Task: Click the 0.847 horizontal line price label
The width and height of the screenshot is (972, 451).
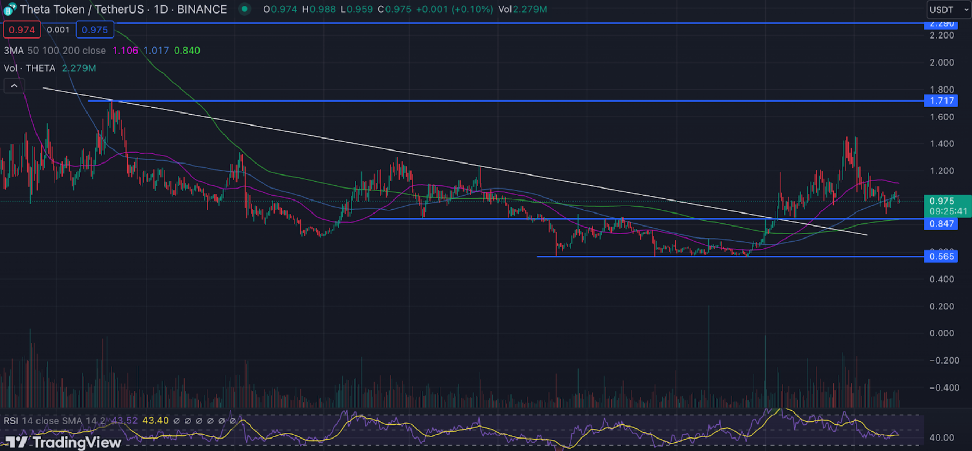Action: pyautogui.click(x=941, y=224)
